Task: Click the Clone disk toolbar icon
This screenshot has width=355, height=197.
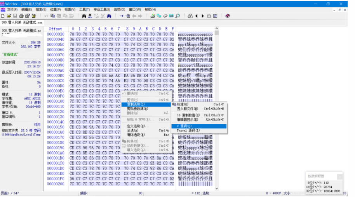Action: [159, 16]
